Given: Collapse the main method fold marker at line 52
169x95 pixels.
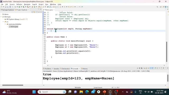Looking at the screenshot, I should tap(46, 41).
